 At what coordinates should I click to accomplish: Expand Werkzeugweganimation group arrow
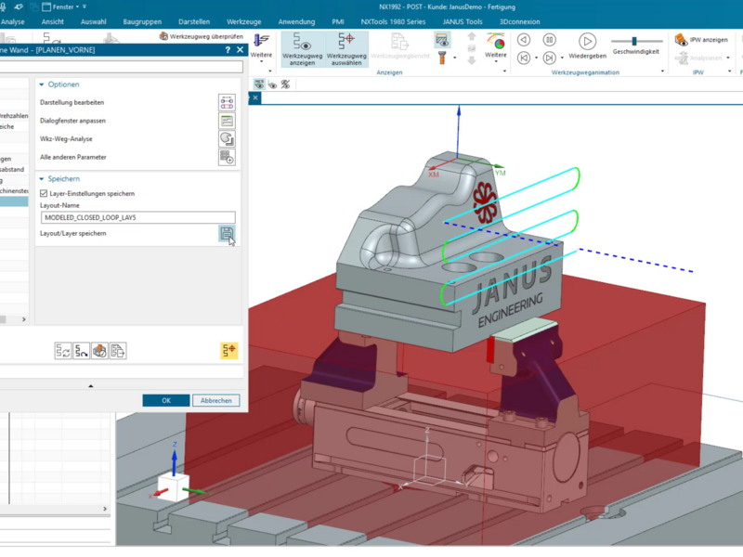[x=662, y=71]
